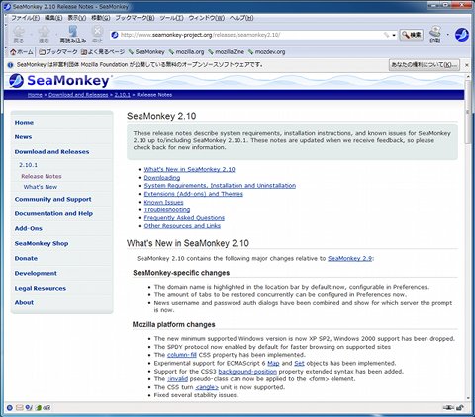475x417 pixels.
Task: Click the feed/tag icon inside URL bar
Action: [x=386, y=35]
